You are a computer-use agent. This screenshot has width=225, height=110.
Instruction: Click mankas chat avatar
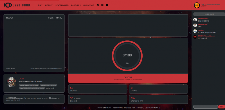coord(195,31)
